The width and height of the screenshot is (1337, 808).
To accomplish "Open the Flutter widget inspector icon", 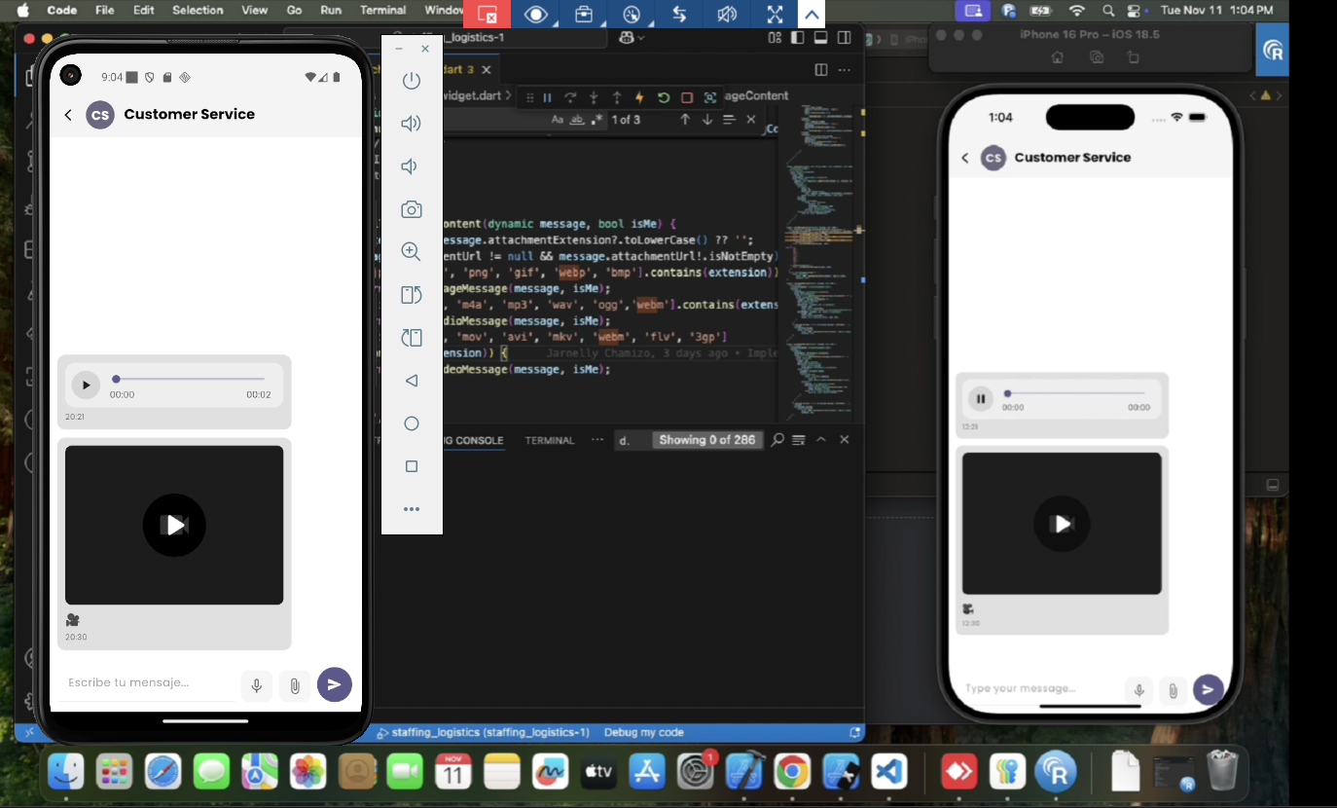I will (x=710, y=97).
